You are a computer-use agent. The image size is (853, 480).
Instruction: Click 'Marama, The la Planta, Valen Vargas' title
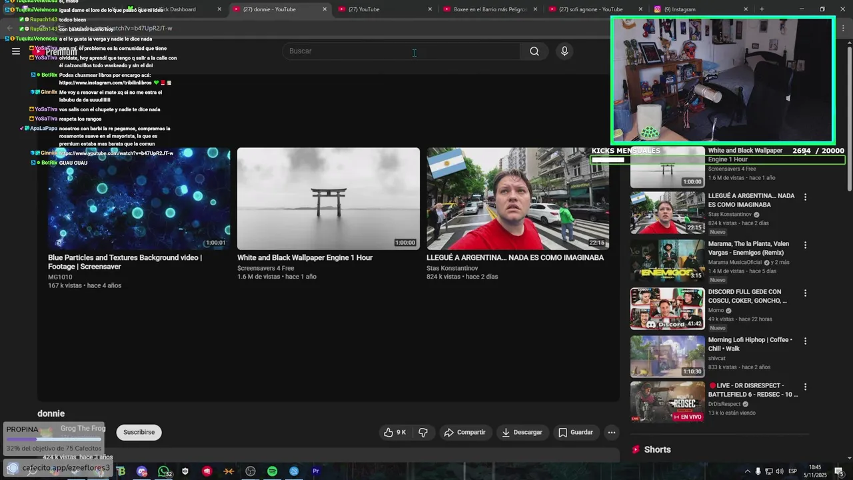coord(748,249)
